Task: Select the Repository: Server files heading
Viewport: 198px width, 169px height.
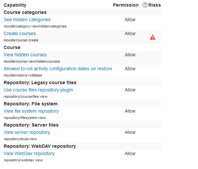Action: [31, 125]
